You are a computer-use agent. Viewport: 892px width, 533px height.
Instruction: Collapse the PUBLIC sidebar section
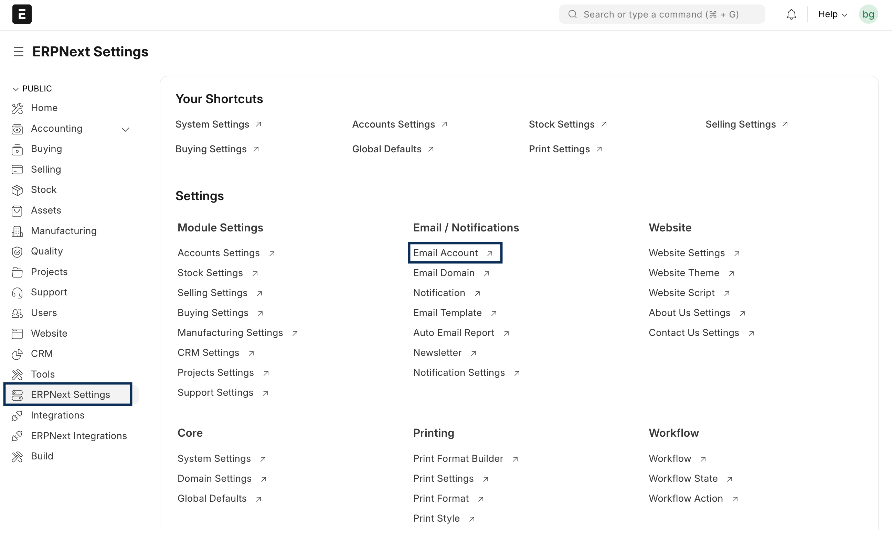[x=15, y=89]
